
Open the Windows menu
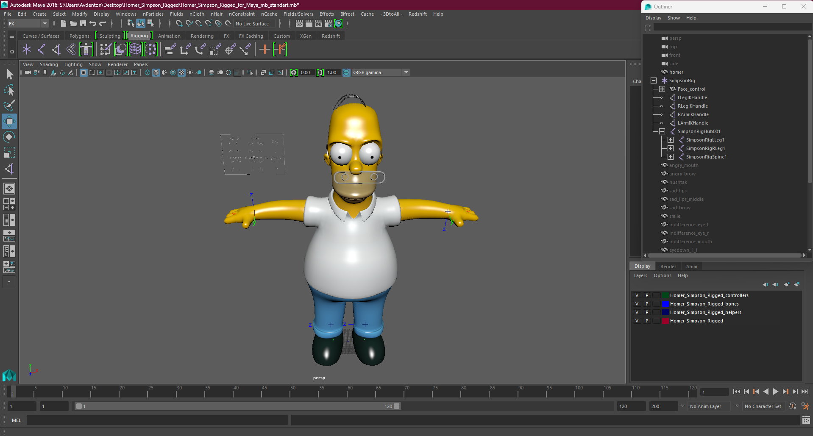(x=126, y=14)
